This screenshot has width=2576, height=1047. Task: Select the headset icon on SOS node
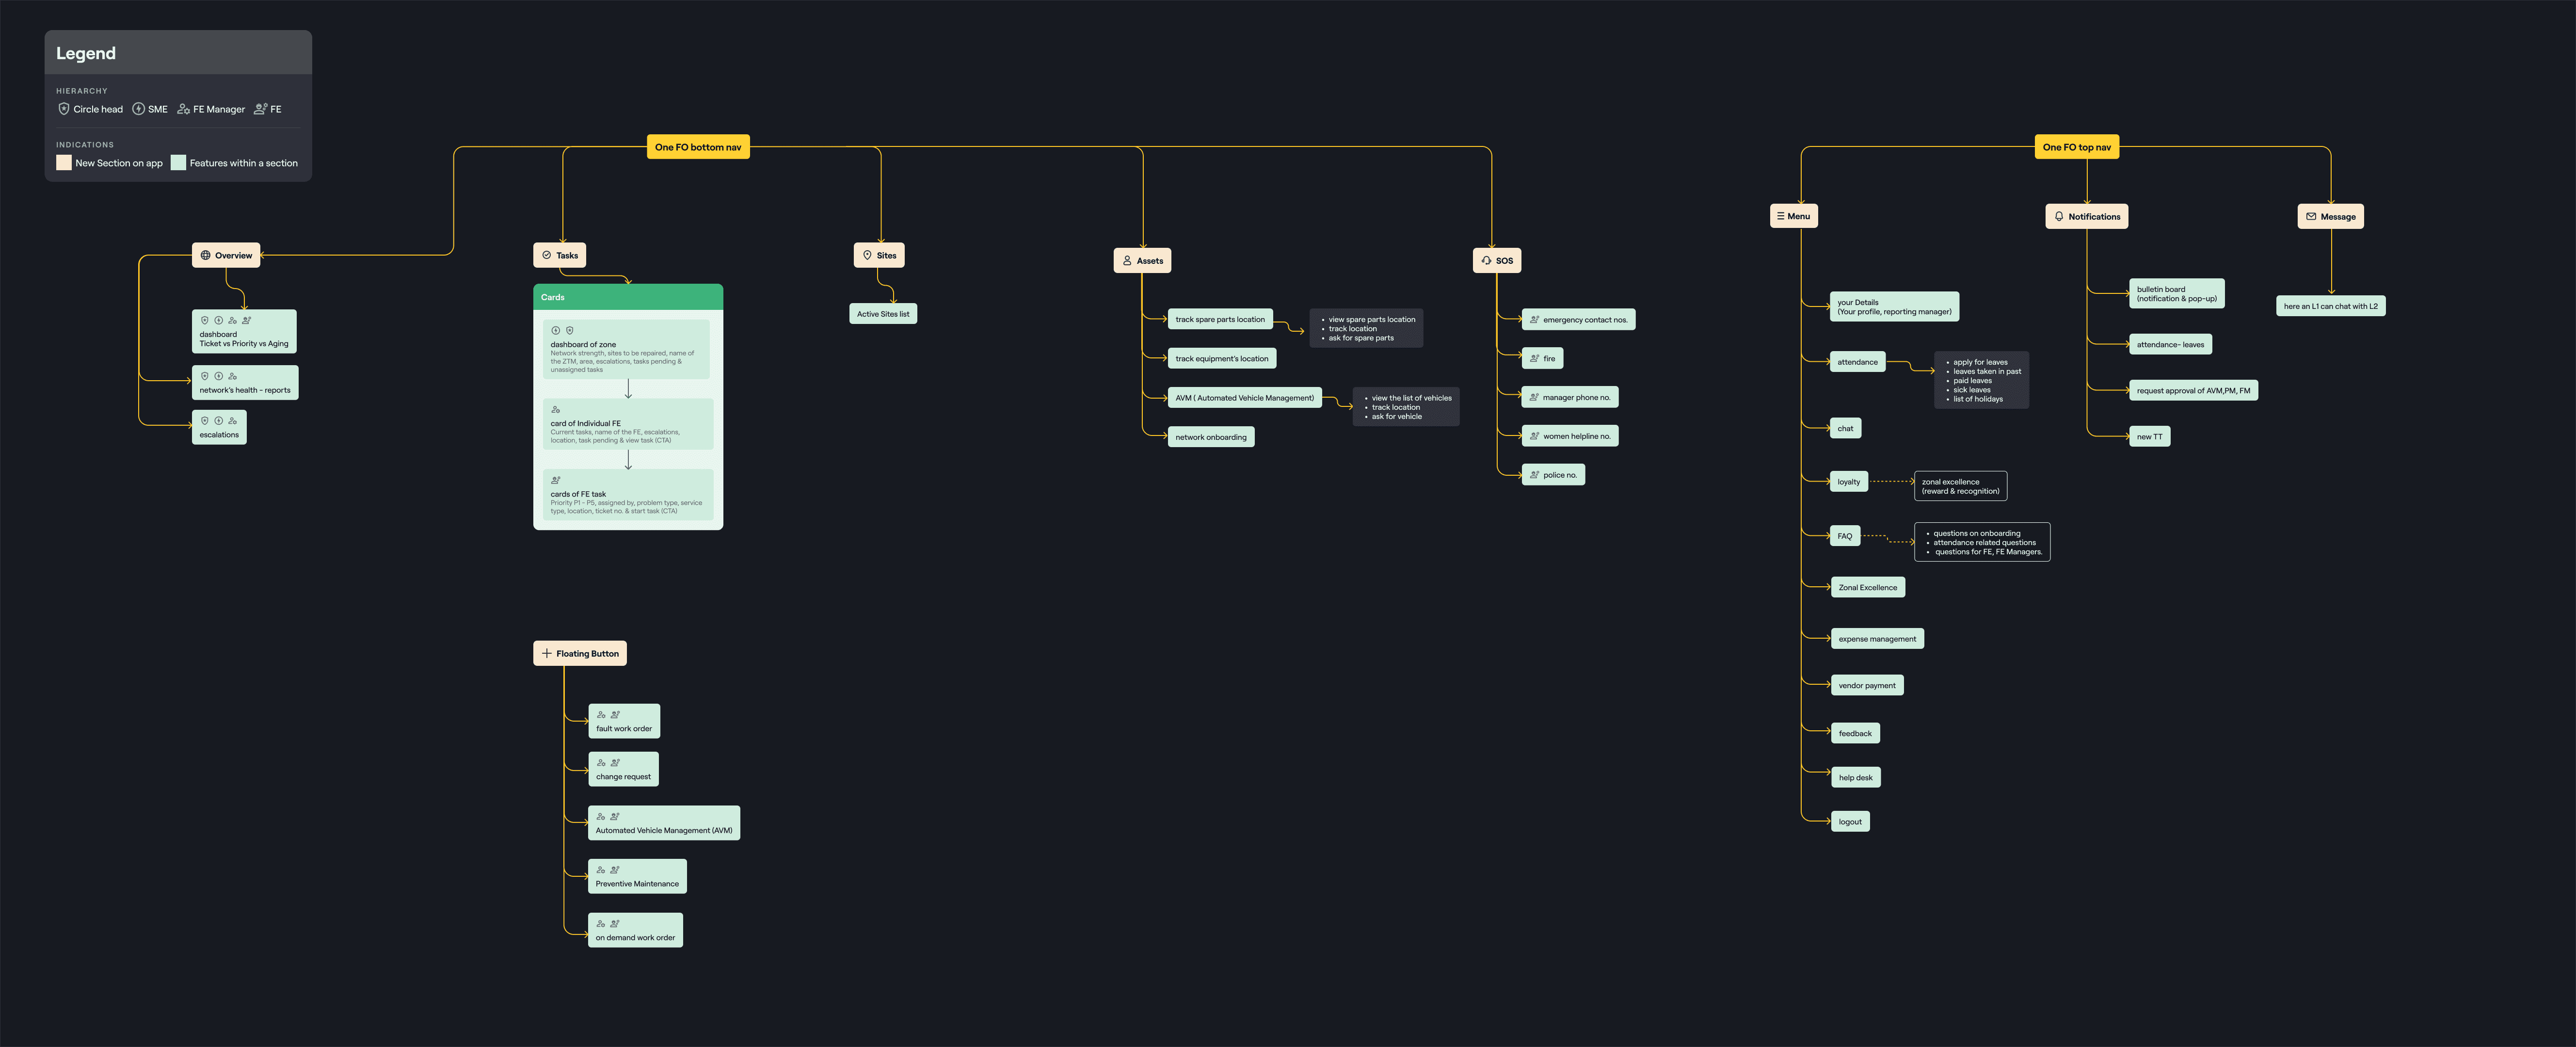(1487, 260)
